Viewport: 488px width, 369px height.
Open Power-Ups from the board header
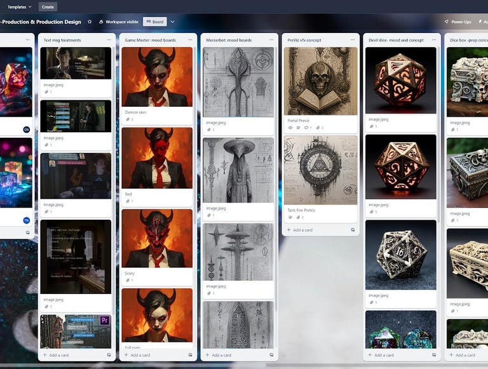[457, 22]
